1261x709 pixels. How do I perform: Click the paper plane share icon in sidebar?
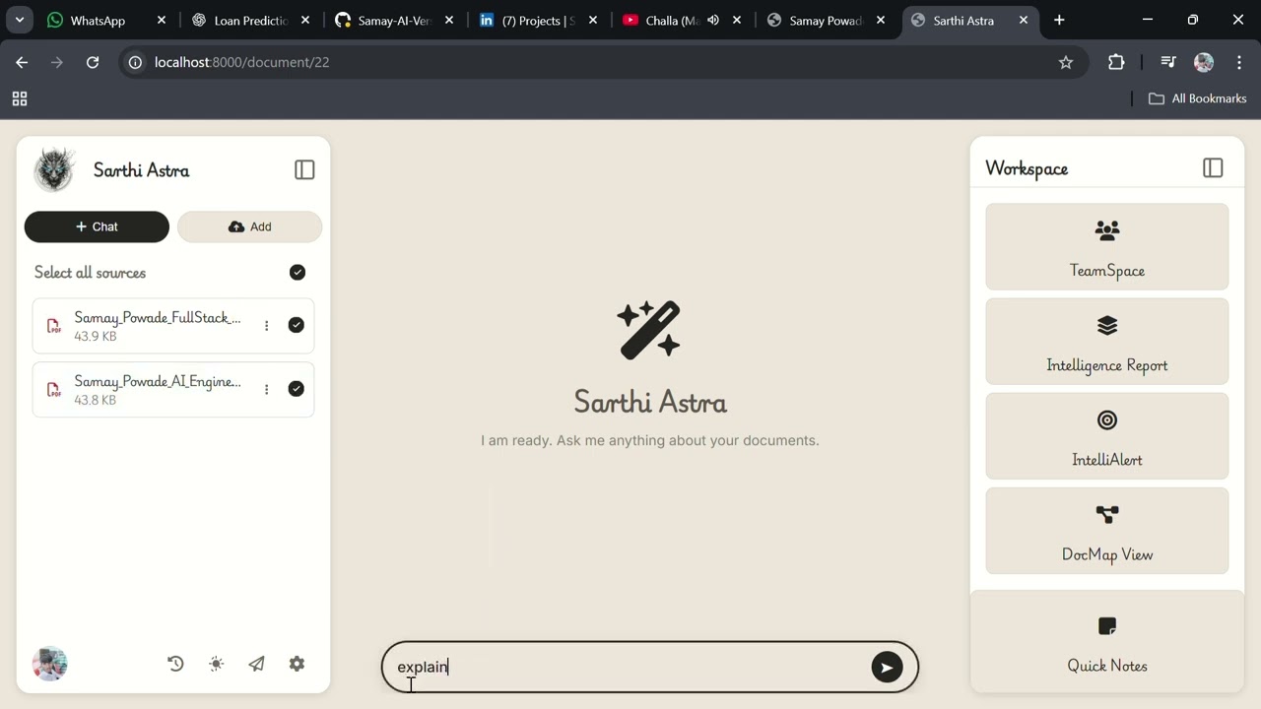[256, 664]
